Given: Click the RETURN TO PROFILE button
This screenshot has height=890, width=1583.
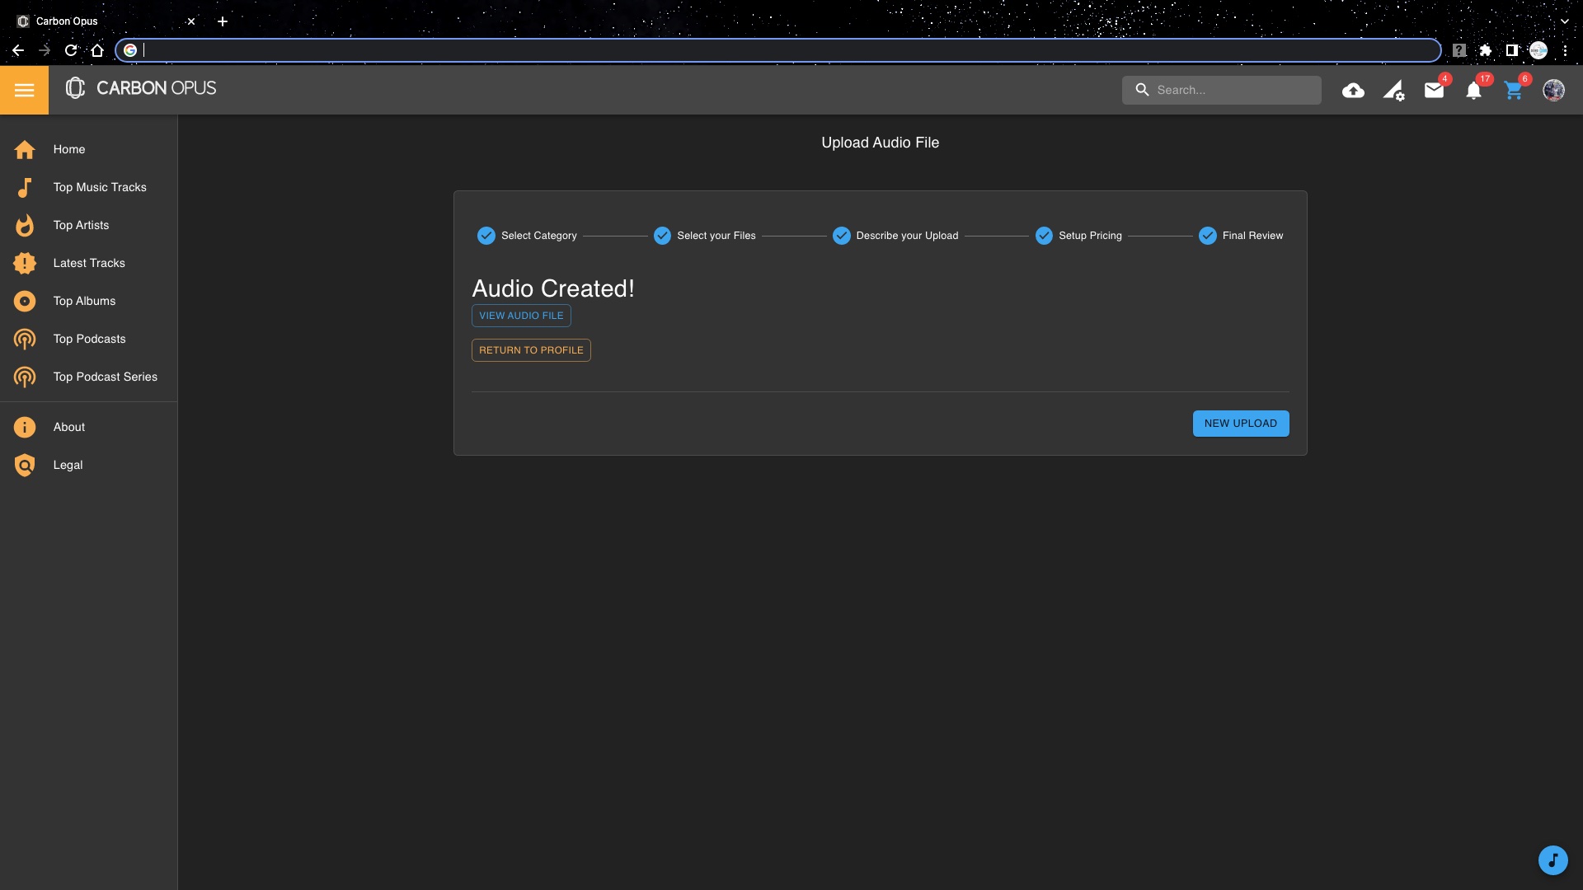Looking at the screenshot, I should point(531,350).
